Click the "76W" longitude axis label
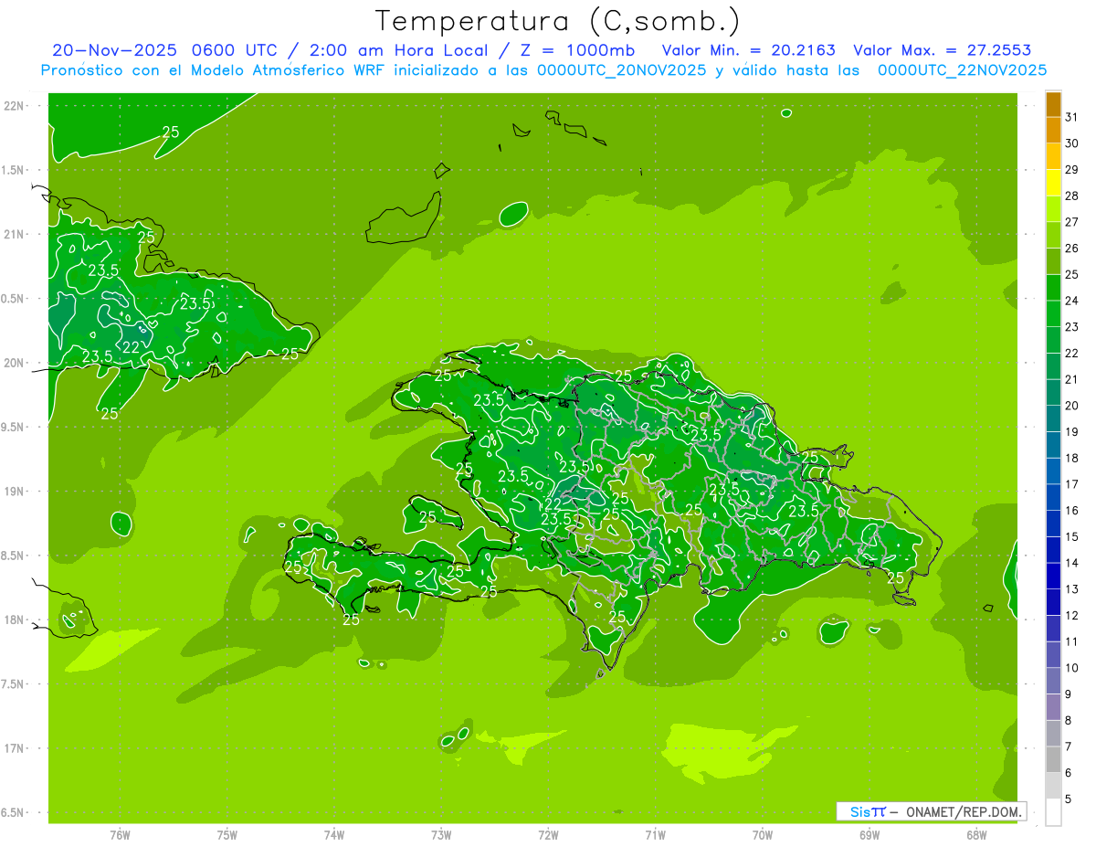The image size is (1096, 847). (x=120, y=834)
